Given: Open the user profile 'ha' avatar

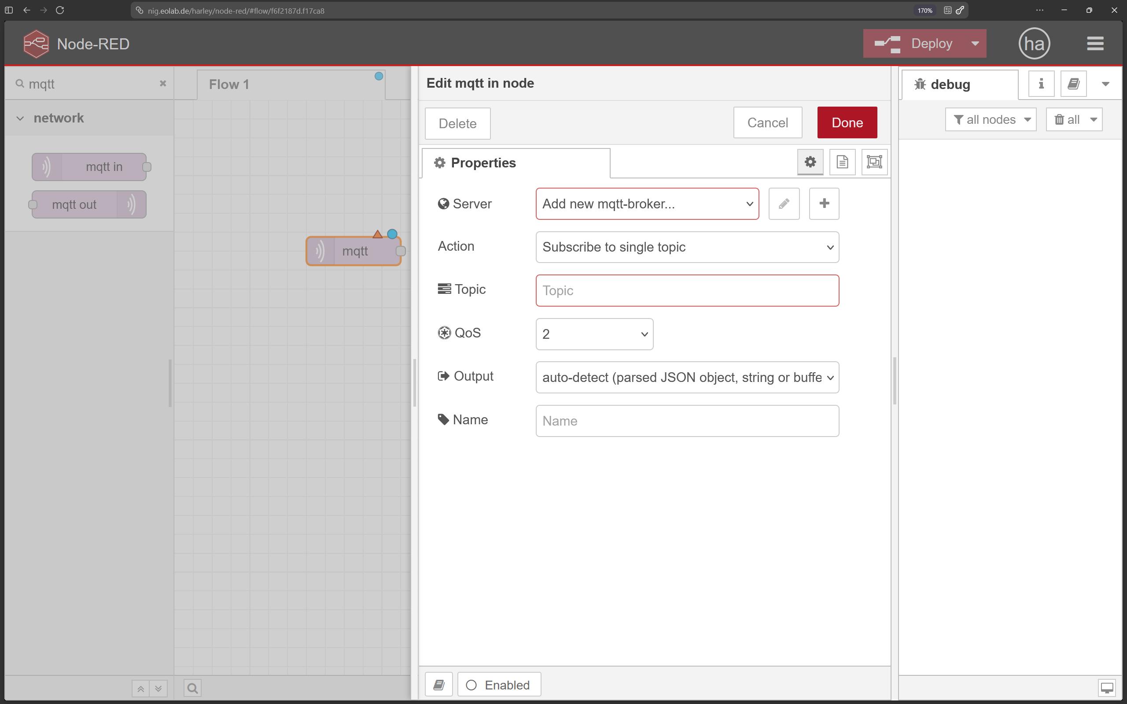Looking at the screenshot, I should [1034, 44].
